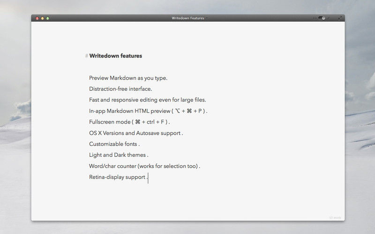The image size is (375, 234).
Task: Click the line 'Preview Markdown as you type.'
Action: (x=128, y=78)
